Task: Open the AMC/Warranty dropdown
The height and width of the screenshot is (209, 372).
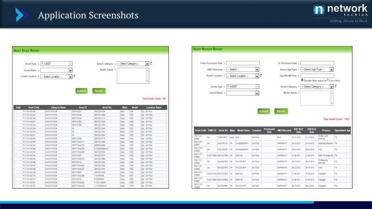Action: (243, 69)
